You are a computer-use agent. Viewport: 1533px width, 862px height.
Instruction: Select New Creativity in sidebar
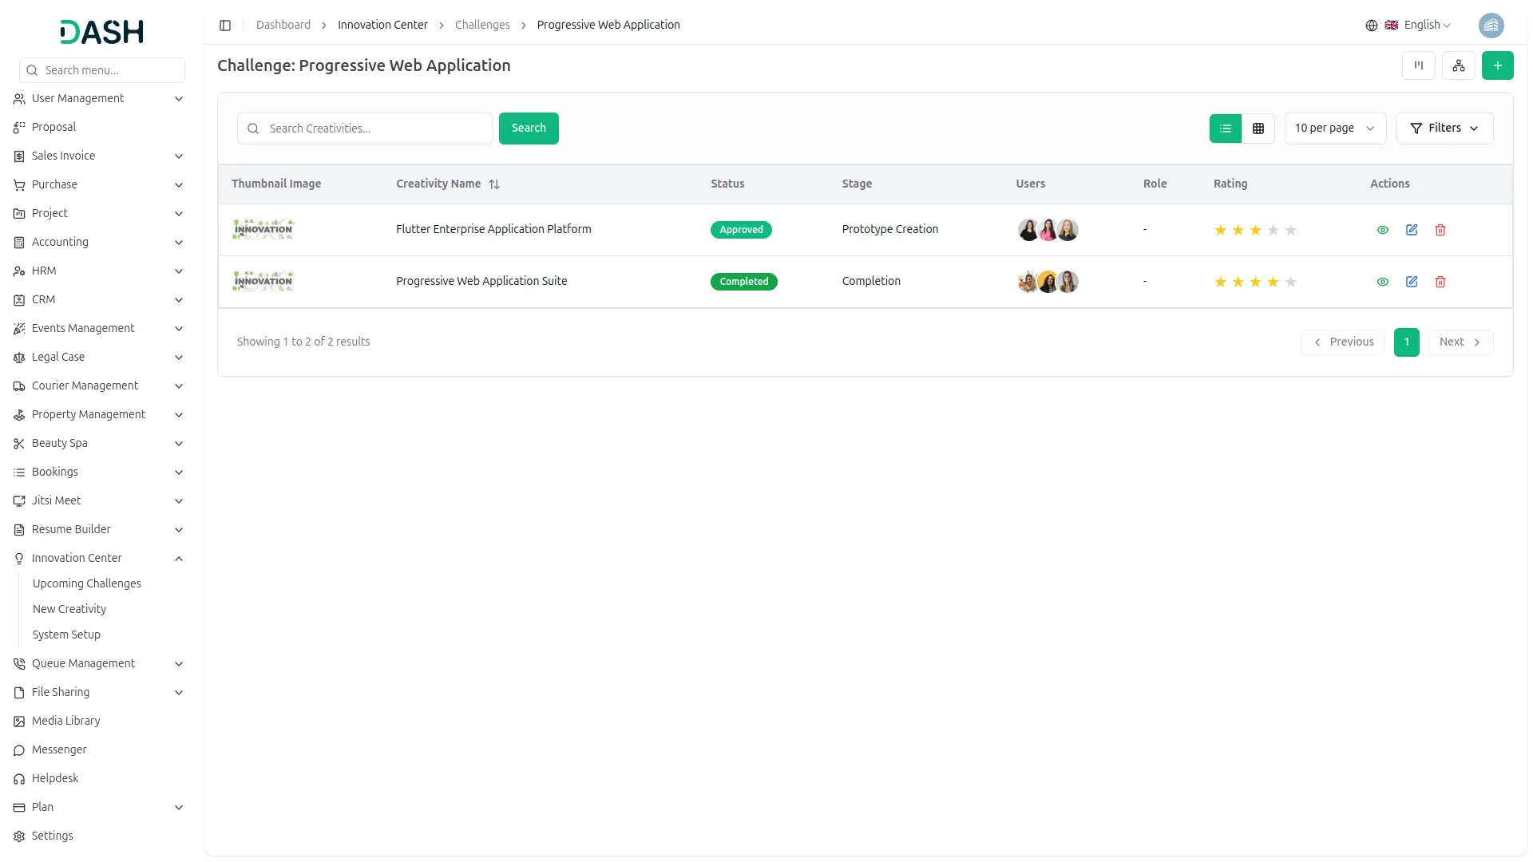(69, 609)
